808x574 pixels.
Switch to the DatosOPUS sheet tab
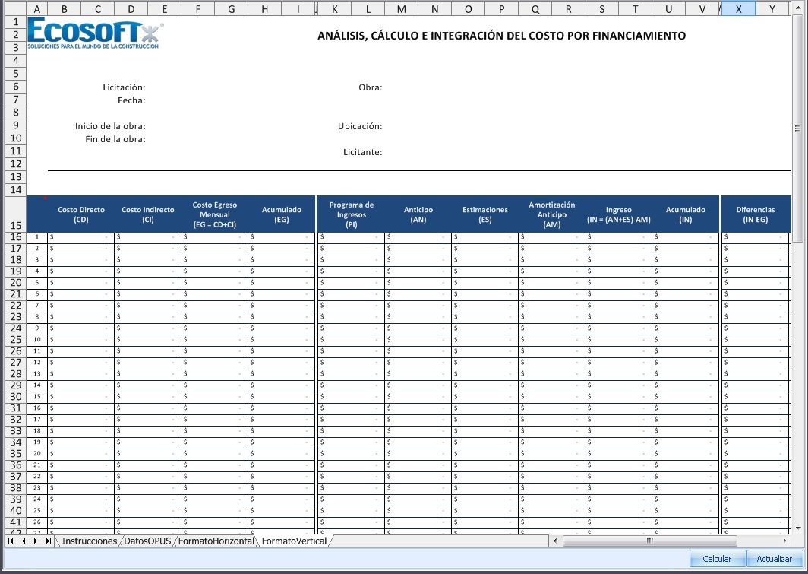[x=149, y=541]
